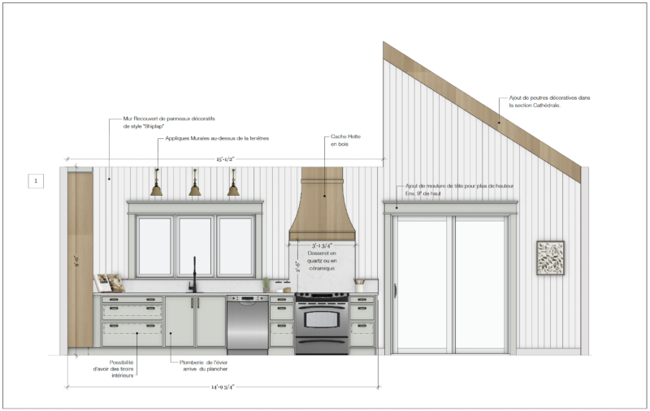Image resolution: width=650 pixels, height=411 pixels.
Task: Click the "Ajout de moulure de tête" note
Action: 459,190
